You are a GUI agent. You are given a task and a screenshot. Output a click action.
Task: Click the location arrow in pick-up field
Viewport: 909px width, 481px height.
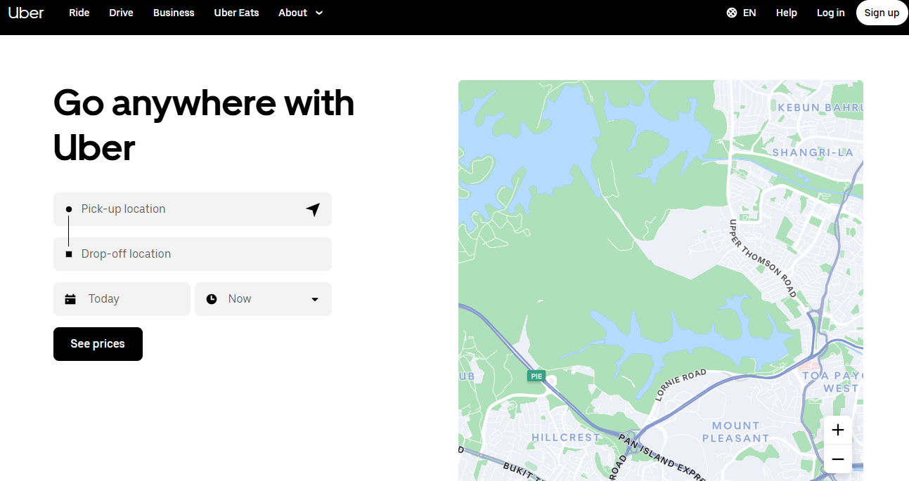click(313, 209)
